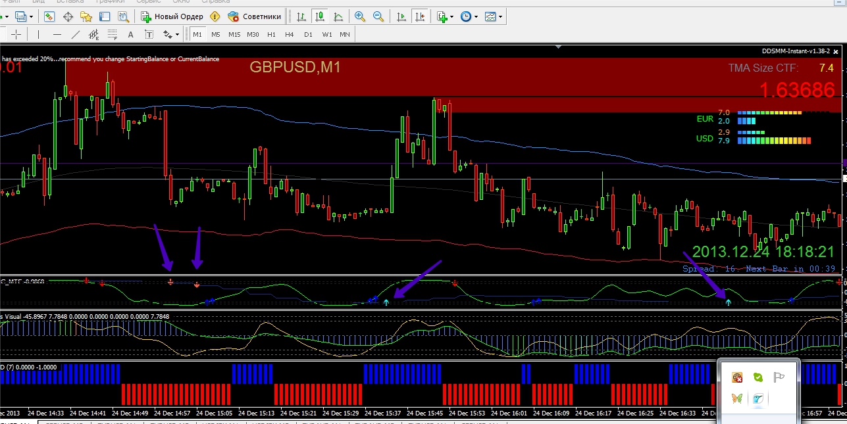This screenshot has height=424, width=847.
Task: Expand the Indicators dropdown arrow
Action: (451, 16)
